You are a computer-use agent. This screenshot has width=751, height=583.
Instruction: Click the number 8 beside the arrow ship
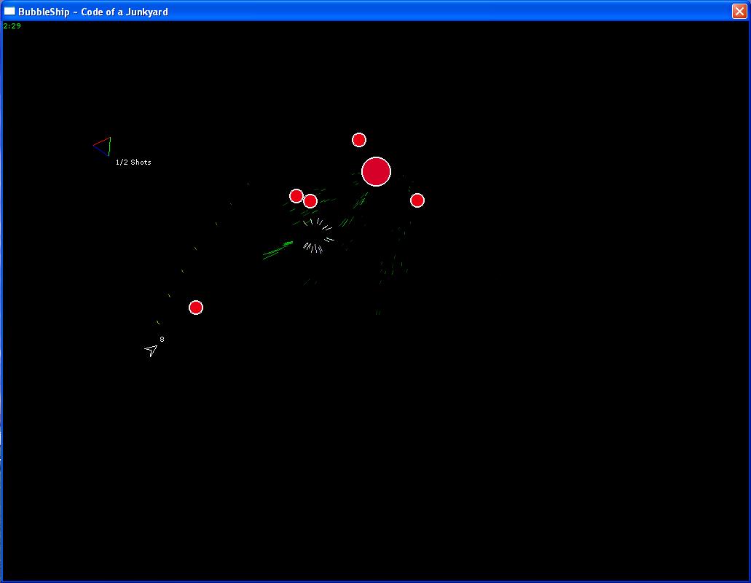tap(162, 340)
